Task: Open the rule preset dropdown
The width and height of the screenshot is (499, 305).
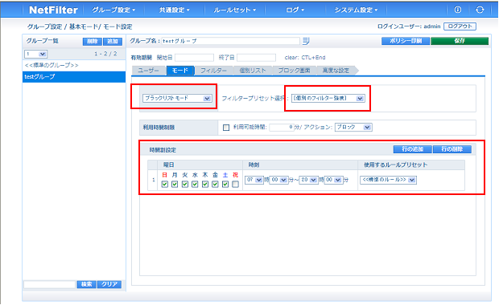Action: tap(388, 180)
